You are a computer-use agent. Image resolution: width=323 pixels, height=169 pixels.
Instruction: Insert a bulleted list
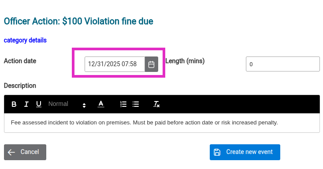coord(136,104)
